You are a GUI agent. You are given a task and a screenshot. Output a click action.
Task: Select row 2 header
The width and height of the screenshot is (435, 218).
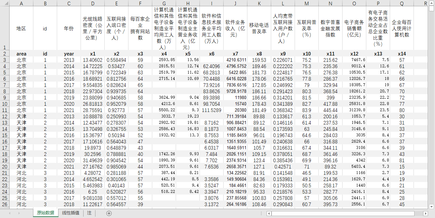pos(5,54)
